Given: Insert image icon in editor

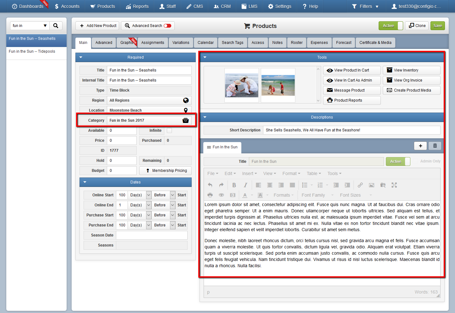Looking at the screenshot, I should (371, 185).
